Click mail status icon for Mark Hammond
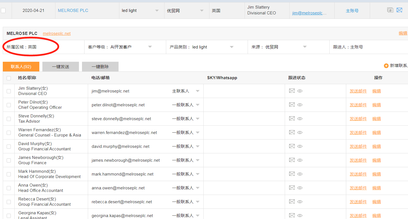Screen dimensions: 408x219 click(x=292, y=174)
